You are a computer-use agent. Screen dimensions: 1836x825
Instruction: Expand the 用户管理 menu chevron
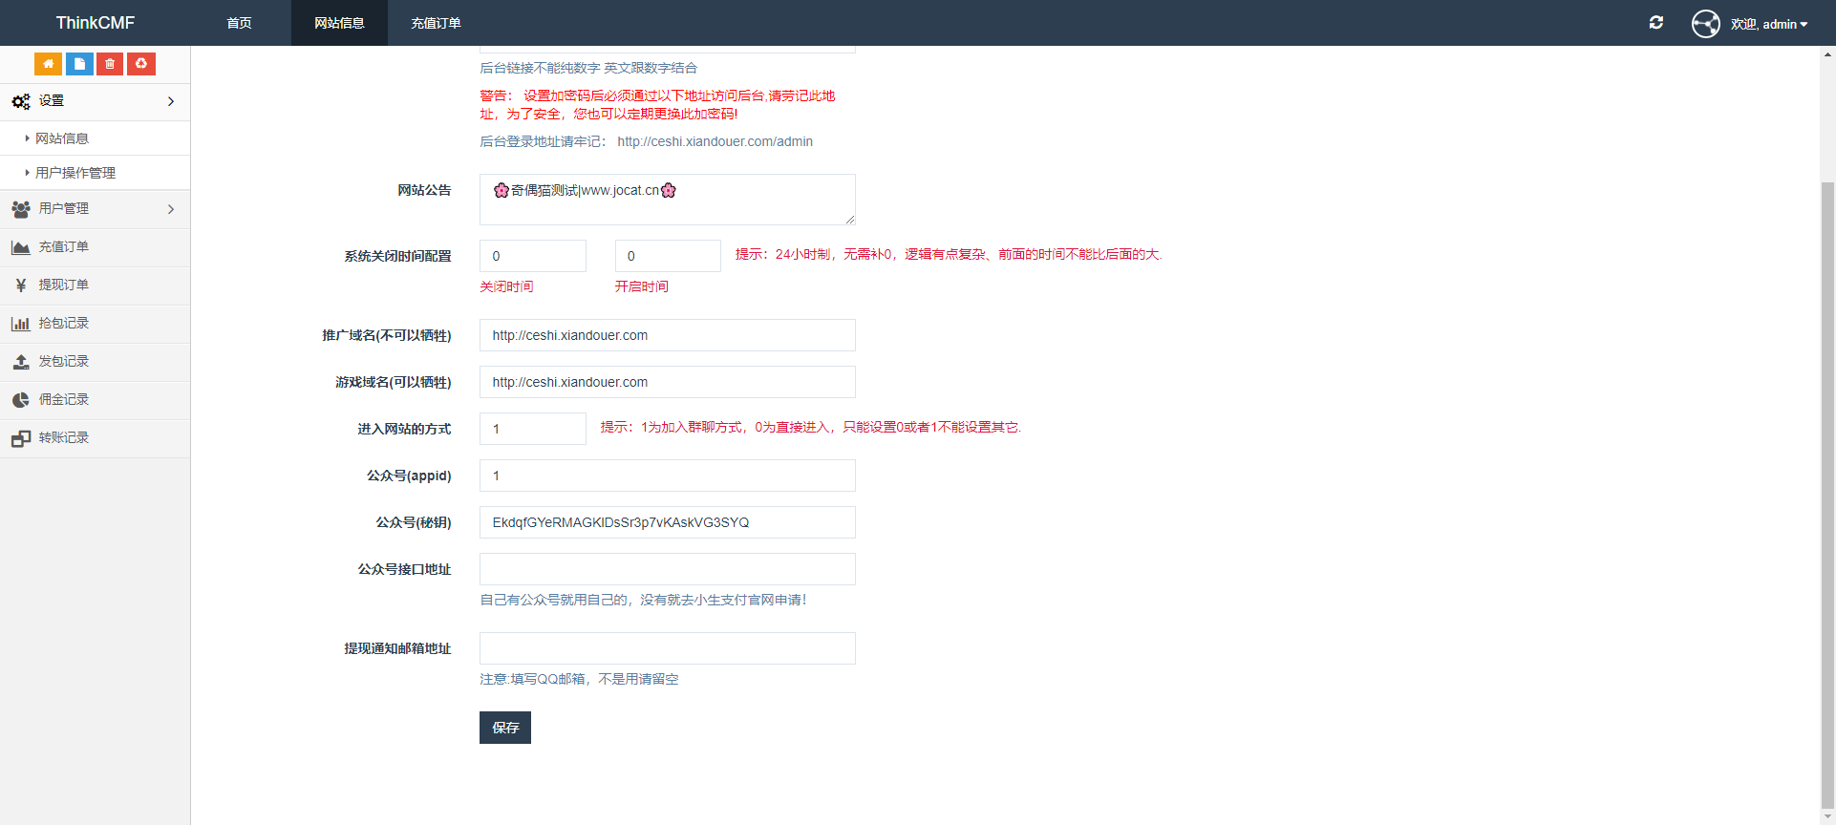point(171,209)
